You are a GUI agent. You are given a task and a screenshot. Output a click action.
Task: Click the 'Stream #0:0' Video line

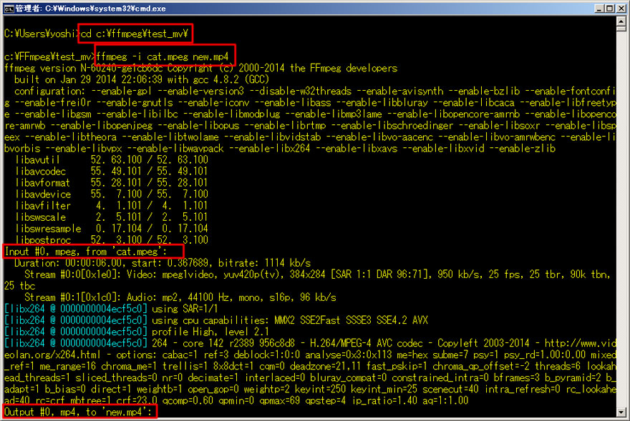tap(317, 274)
